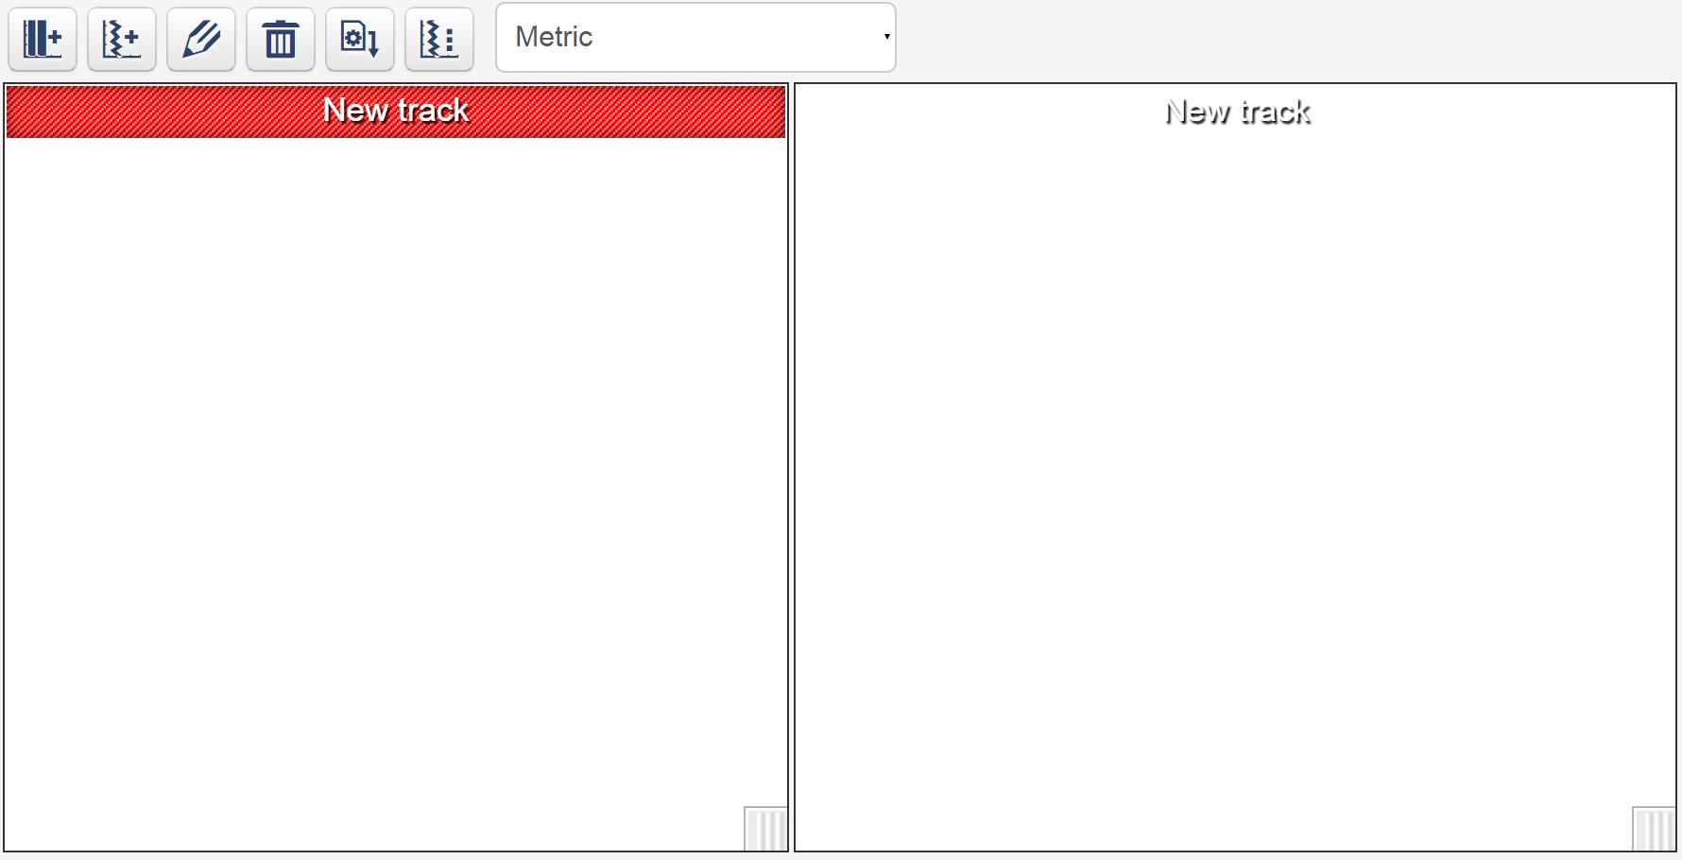Click inside the left track's empty area

click(396, 473)
